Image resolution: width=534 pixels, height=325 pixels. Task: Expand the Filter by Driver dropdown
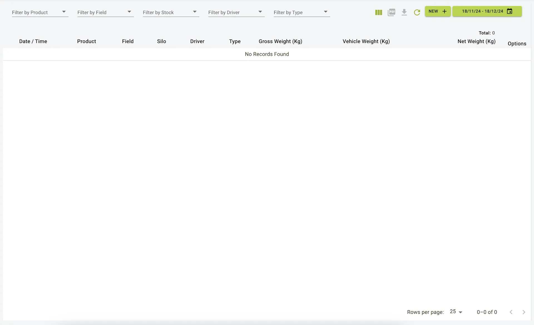pyautogui.click(x=236, y=12)
